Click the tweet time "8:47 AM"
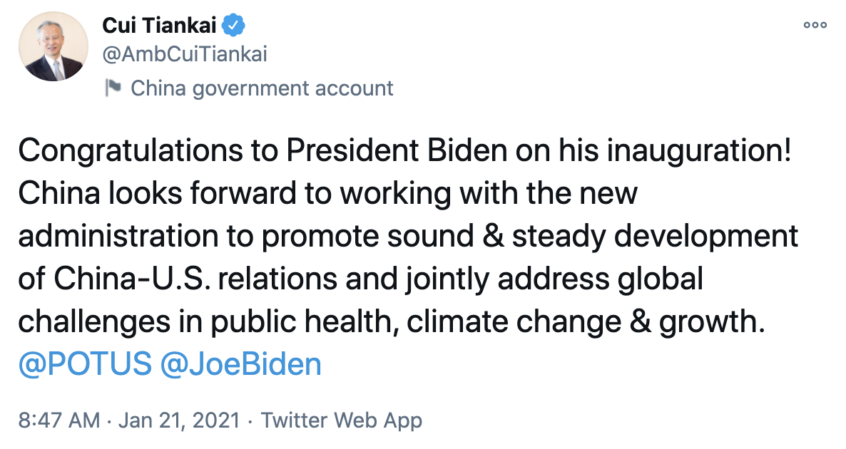 (58, 420)
